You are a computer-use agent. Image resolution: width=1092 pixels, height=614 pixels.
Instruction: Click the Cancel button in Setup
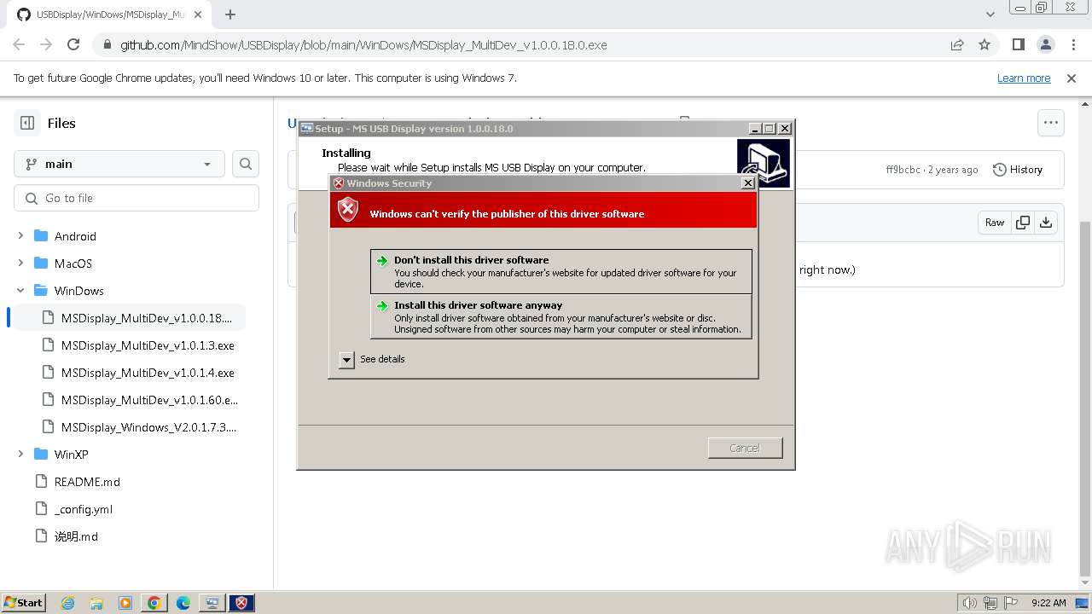745,448
